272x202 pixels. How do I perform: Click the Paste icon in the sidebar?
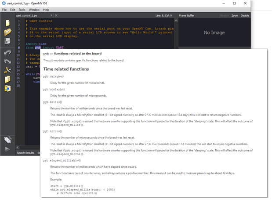(x=7, y=89)
